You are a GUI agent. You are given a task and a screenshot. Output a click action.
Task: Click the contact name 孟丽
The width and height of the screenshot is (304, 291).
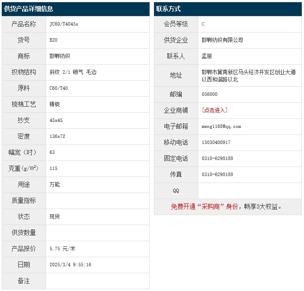click(207, 56)
